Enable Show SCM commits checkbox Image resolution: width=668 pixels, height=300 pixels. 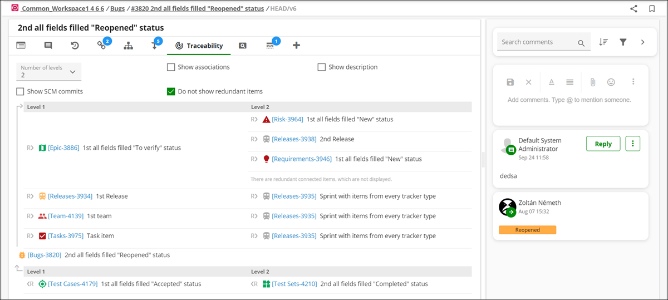tap(20, 91)
